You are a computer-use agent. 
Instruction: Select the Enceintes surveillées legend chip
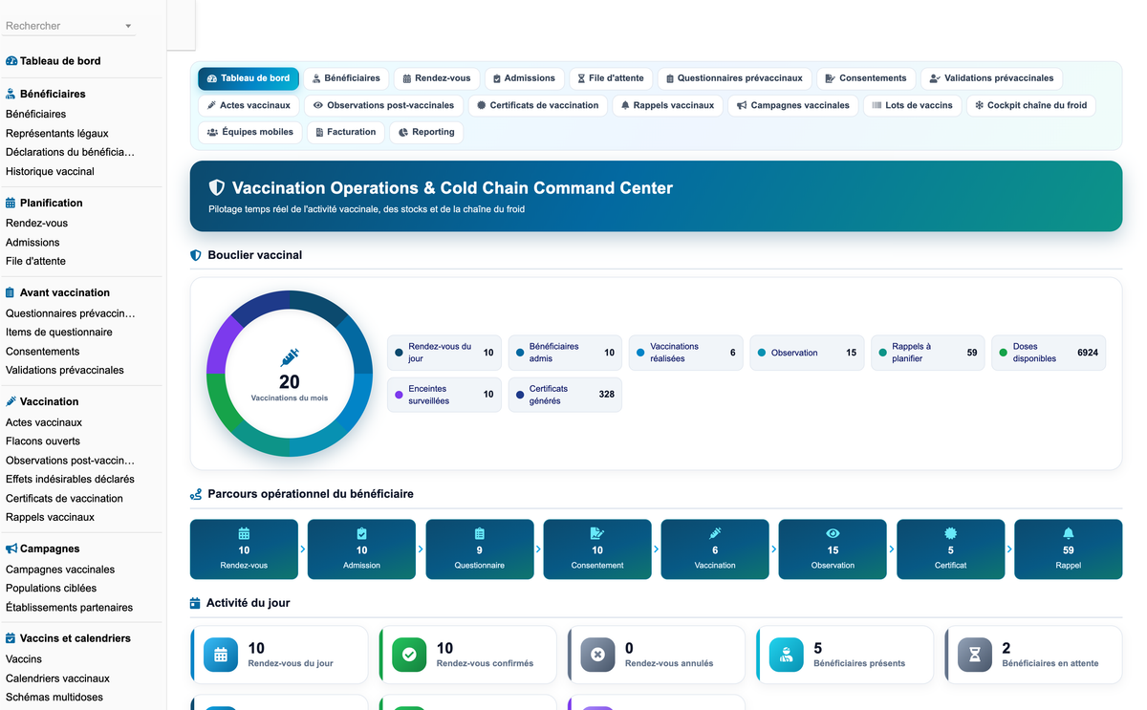(x=444, y=395)
